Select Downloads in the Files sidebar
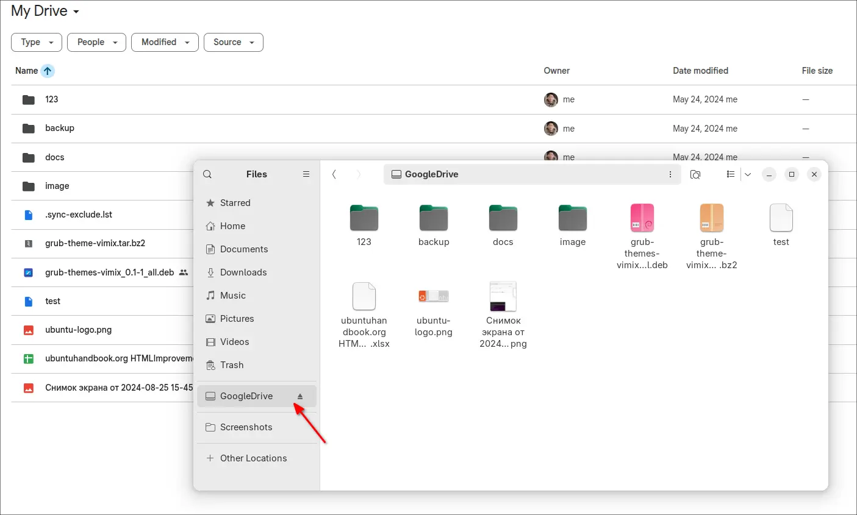This screenshot has width=857, height=515. pos(243,272)
